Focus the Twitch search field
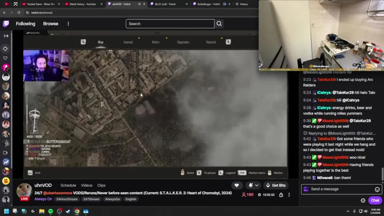 [x=170, y=24]
